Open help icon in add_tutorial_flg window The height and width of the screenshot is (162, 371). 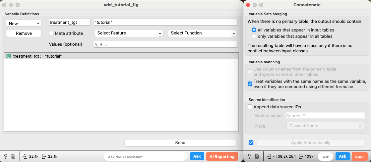click(5, 156)
